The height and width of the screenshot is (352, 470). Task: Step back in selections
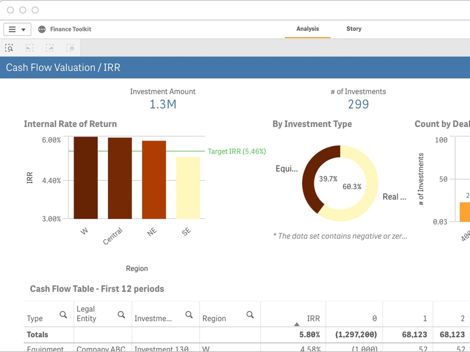pyautogui.click(x=29, y=48)
